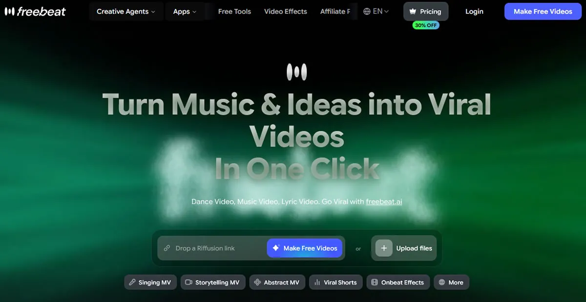Select Viral Shorts chip
The height and width of the screenshot is (302, 586).
335,282
